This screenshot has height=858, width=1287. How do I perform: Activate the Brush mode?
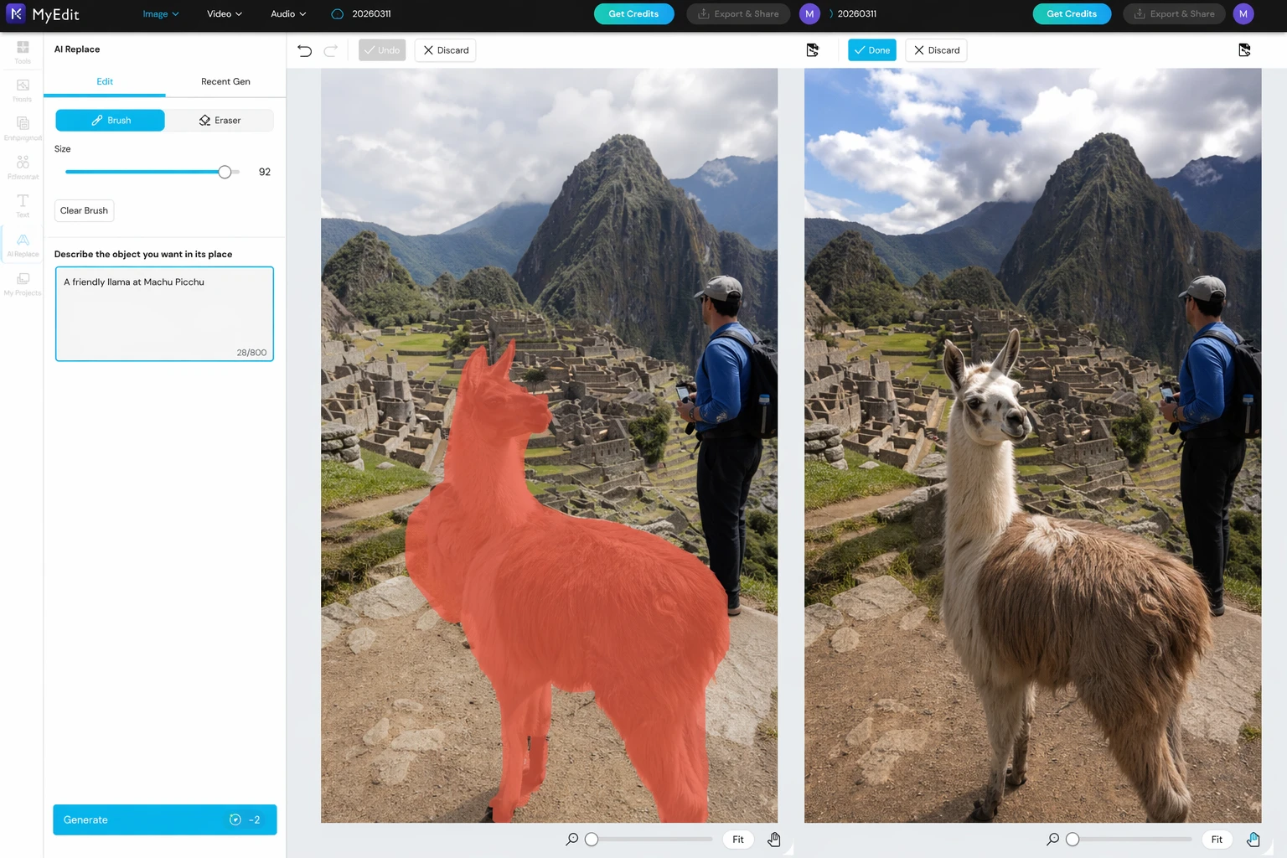111,121
